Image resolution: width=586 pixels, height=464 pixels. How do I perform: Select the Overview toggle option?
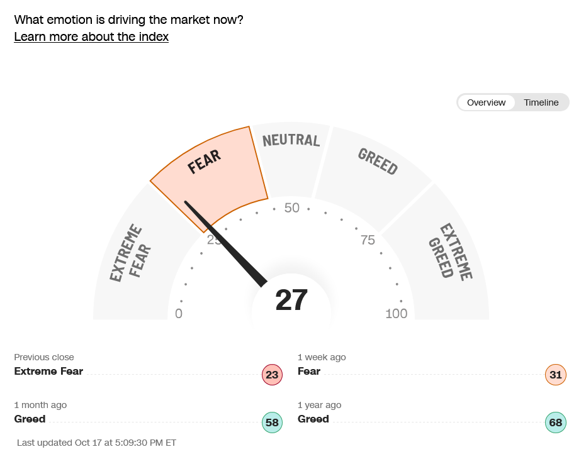click(x=486, y=102)
